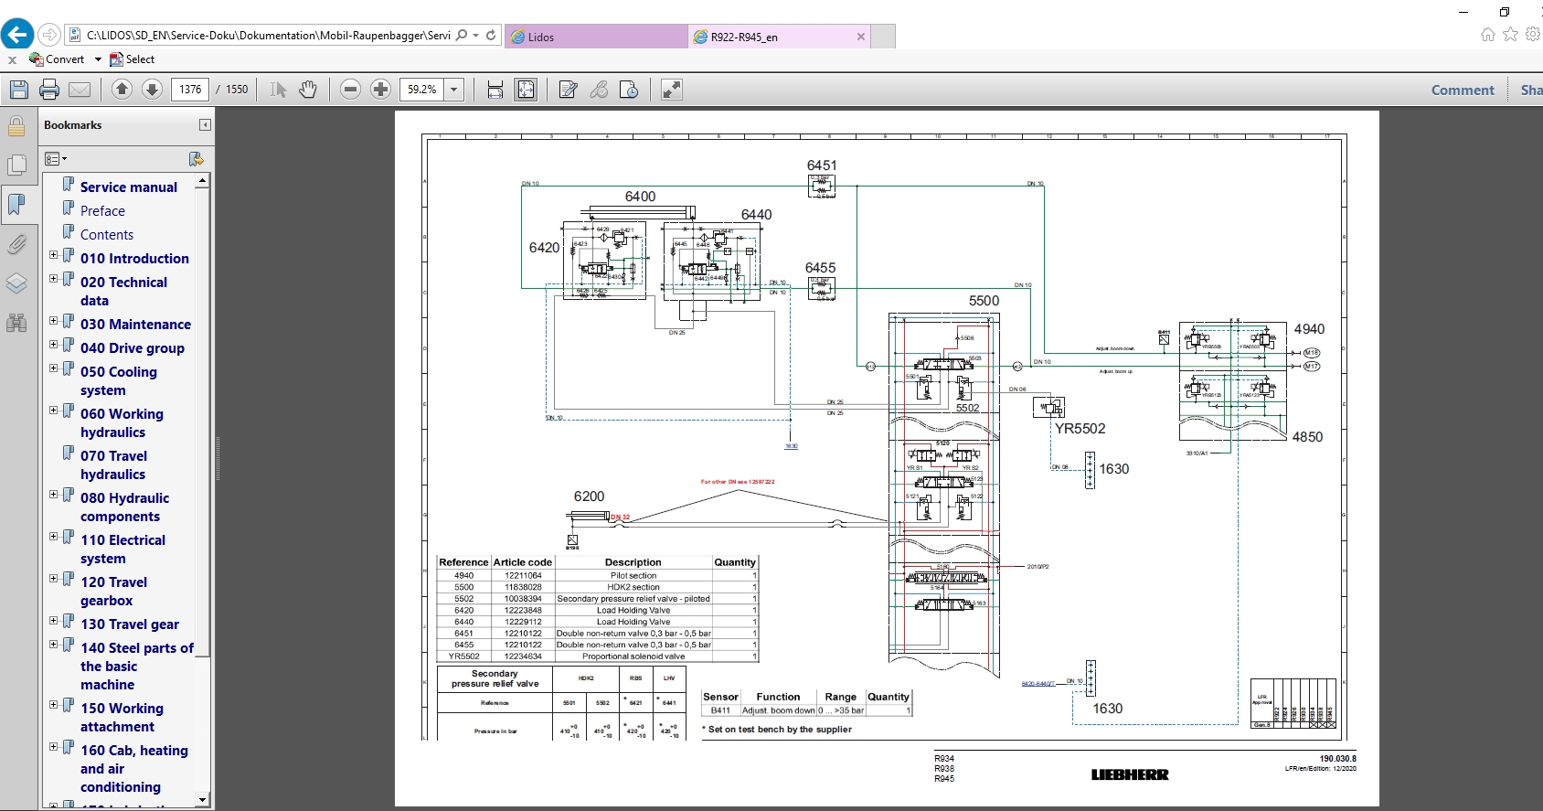Toggle fit to window width scrolling mode
This screenshot has height=811, width=1543.
tap(495, 90)
